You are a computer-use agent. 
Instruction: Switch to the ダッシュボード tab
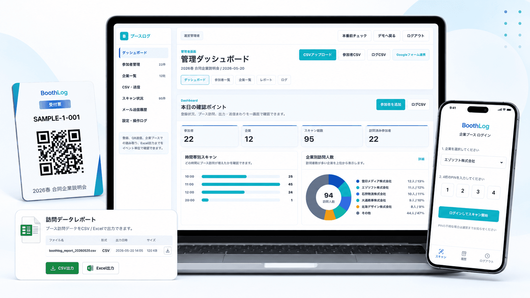tap(195, 80)
